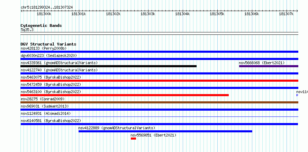Open the nsv4122740 (gnomADStructuralVariants) label
This screenshot has width=308, height=152.
coord(59,70)
